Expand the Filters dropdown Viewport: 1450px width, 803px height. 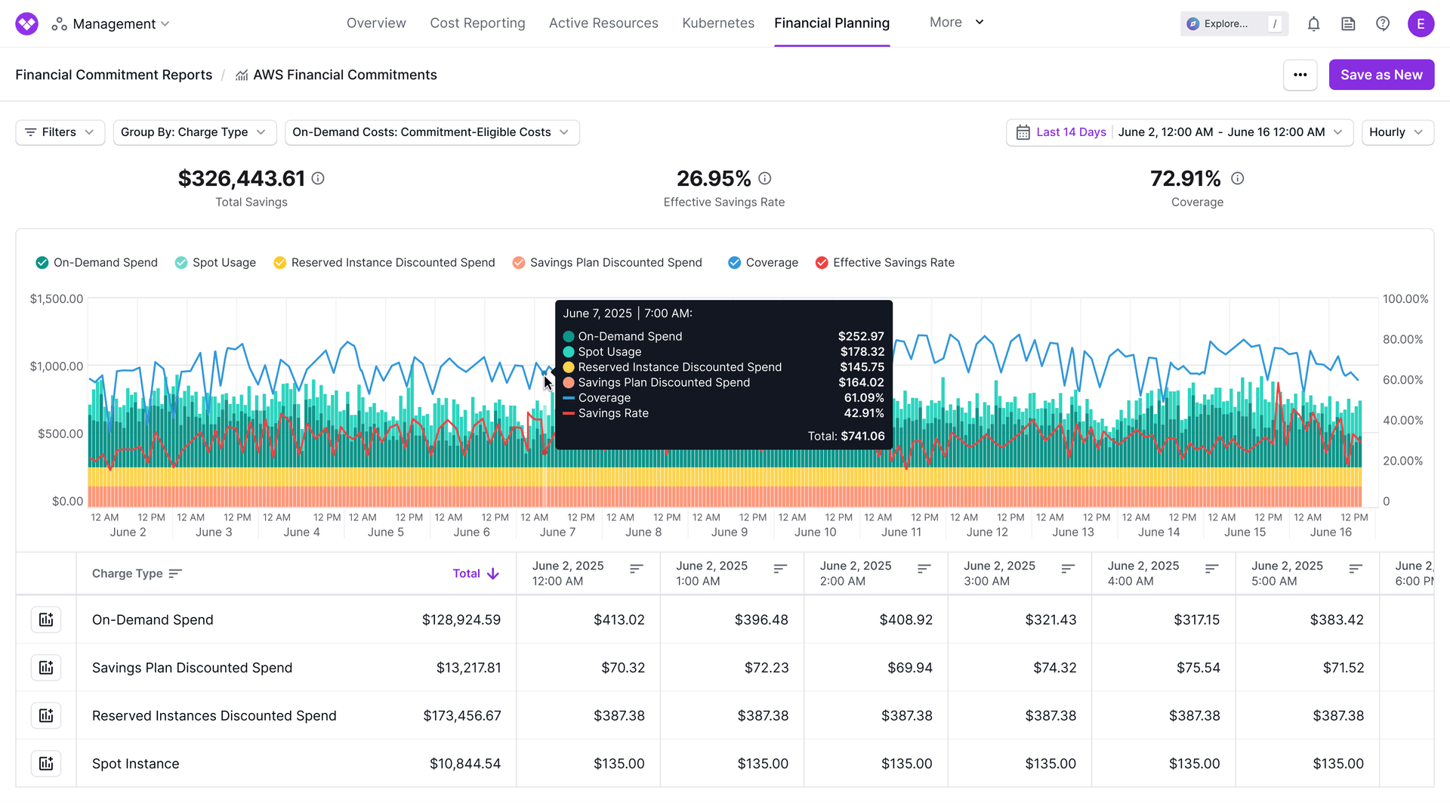pos(60,132)
